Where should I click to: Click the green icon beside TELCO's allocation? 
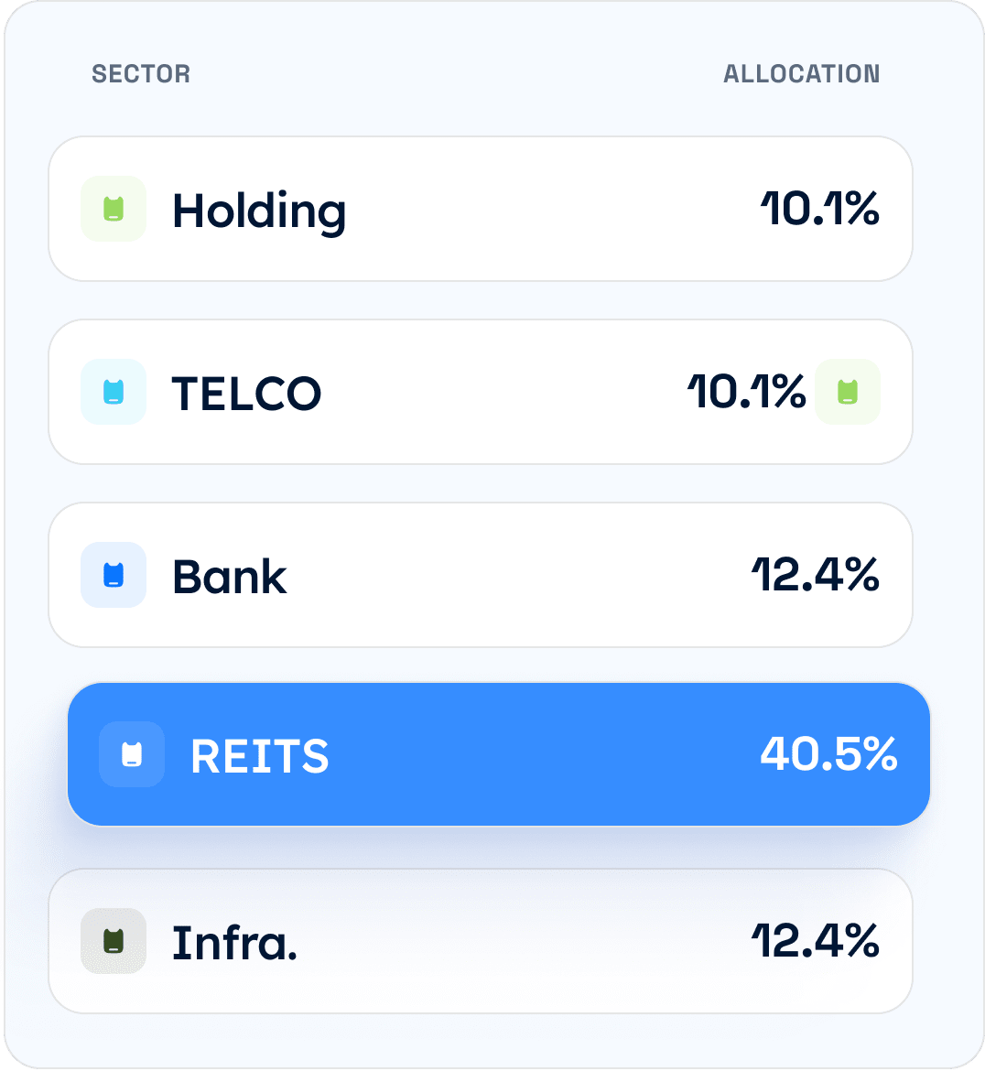click(x=848, y=392)
